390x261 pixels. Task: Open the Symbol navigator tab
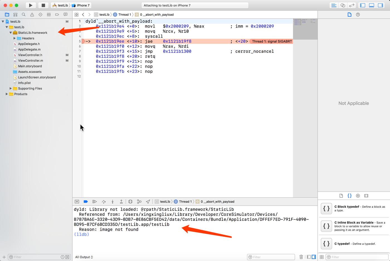15,14
